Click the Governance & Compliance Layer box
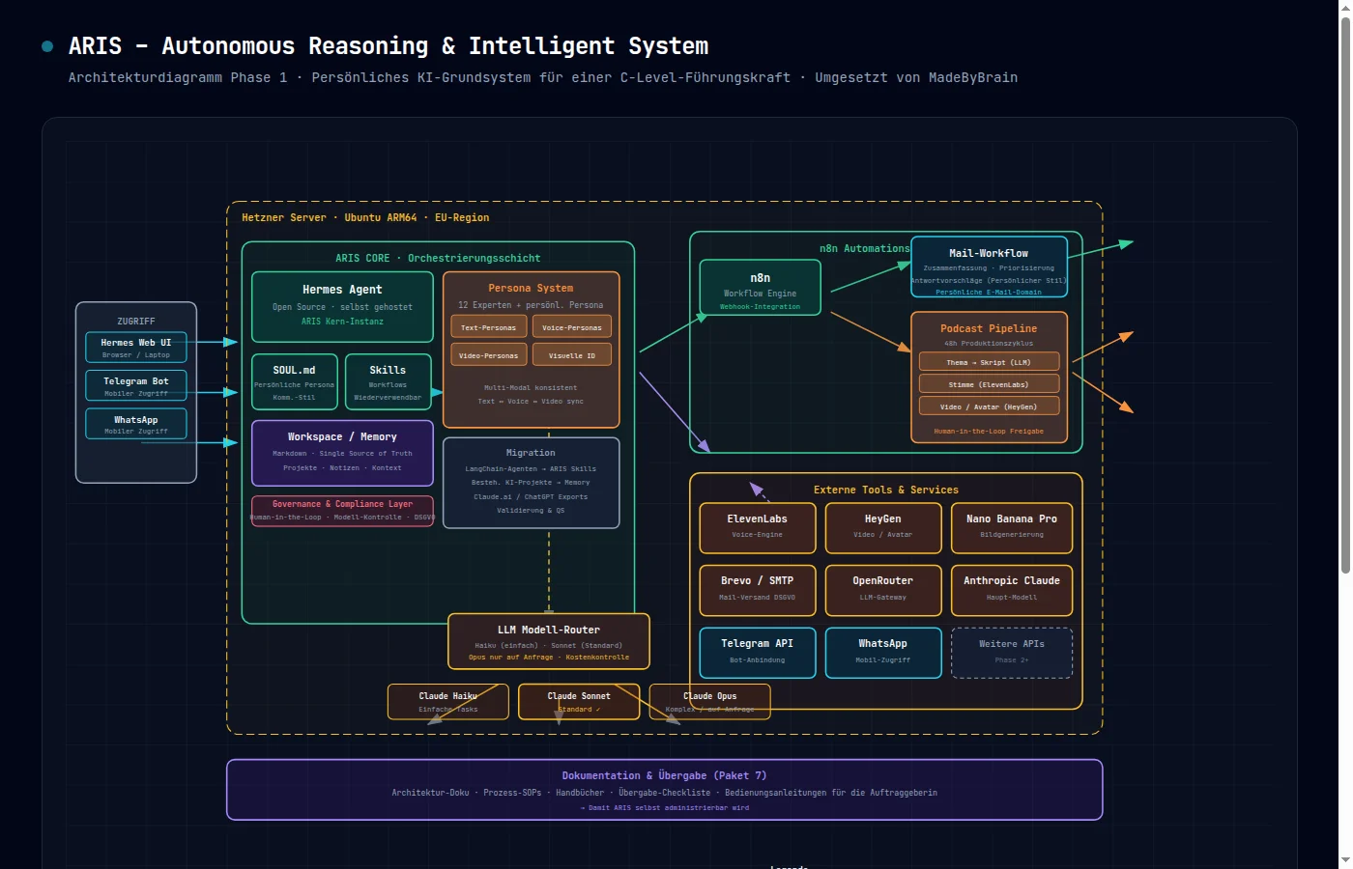Viewport: 1353px width, 869px height. pos(342,511)
